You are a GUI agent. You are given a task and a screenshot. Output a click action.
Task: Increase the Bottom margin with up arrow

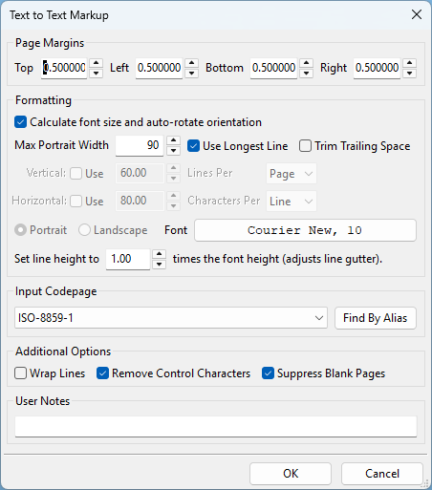pos(306,63)
